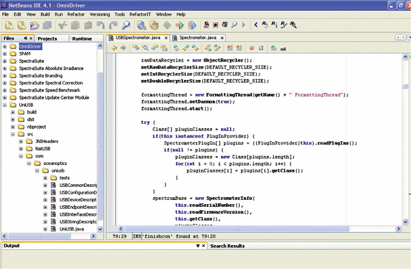Open the RefactorIT menu
Screen dimensions: 411x269
[x=140, y=14]
